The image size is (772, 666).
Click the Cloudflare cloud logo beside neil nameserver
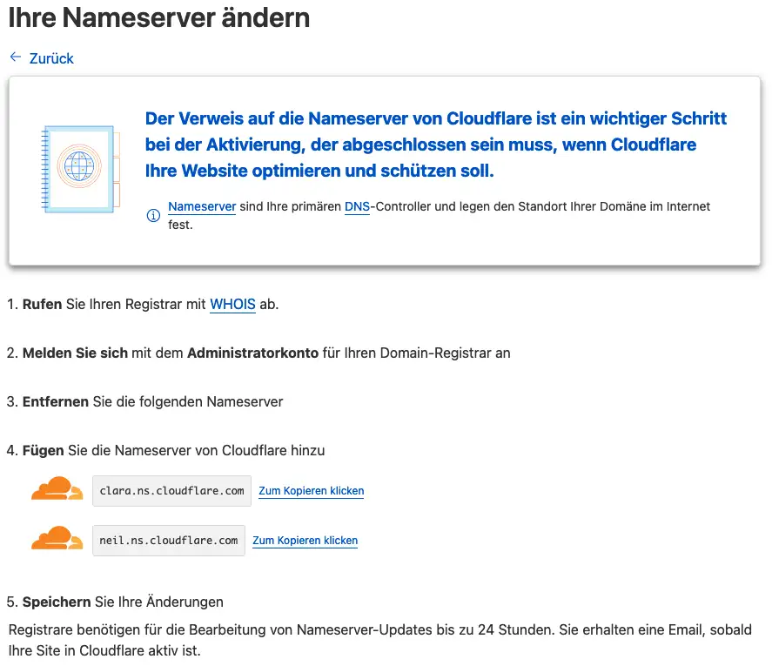point(57,537)
